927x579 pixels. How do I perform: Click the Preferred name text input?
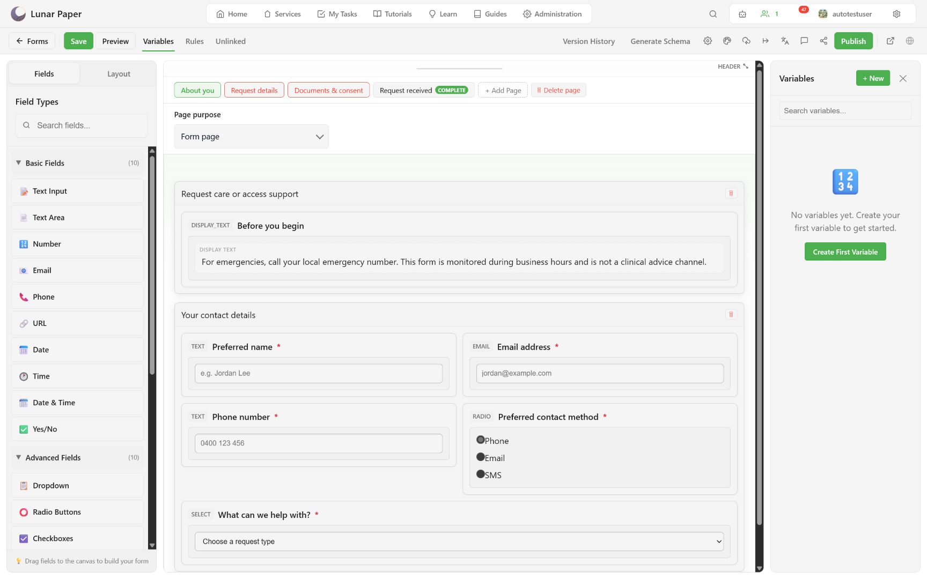tap(319, 373)
